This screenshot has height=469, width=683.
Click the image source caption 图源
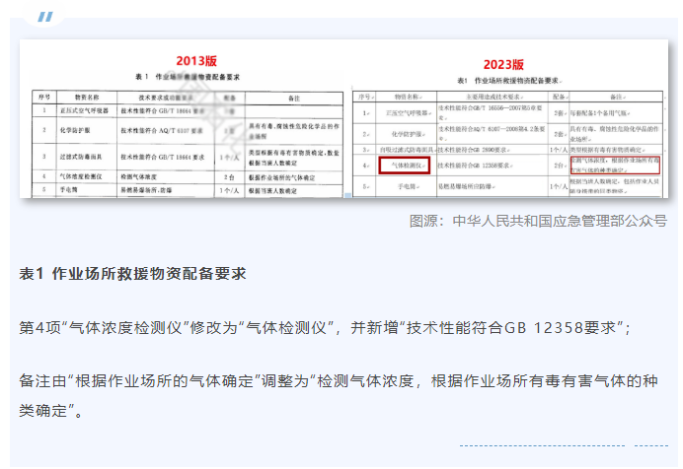538,221
